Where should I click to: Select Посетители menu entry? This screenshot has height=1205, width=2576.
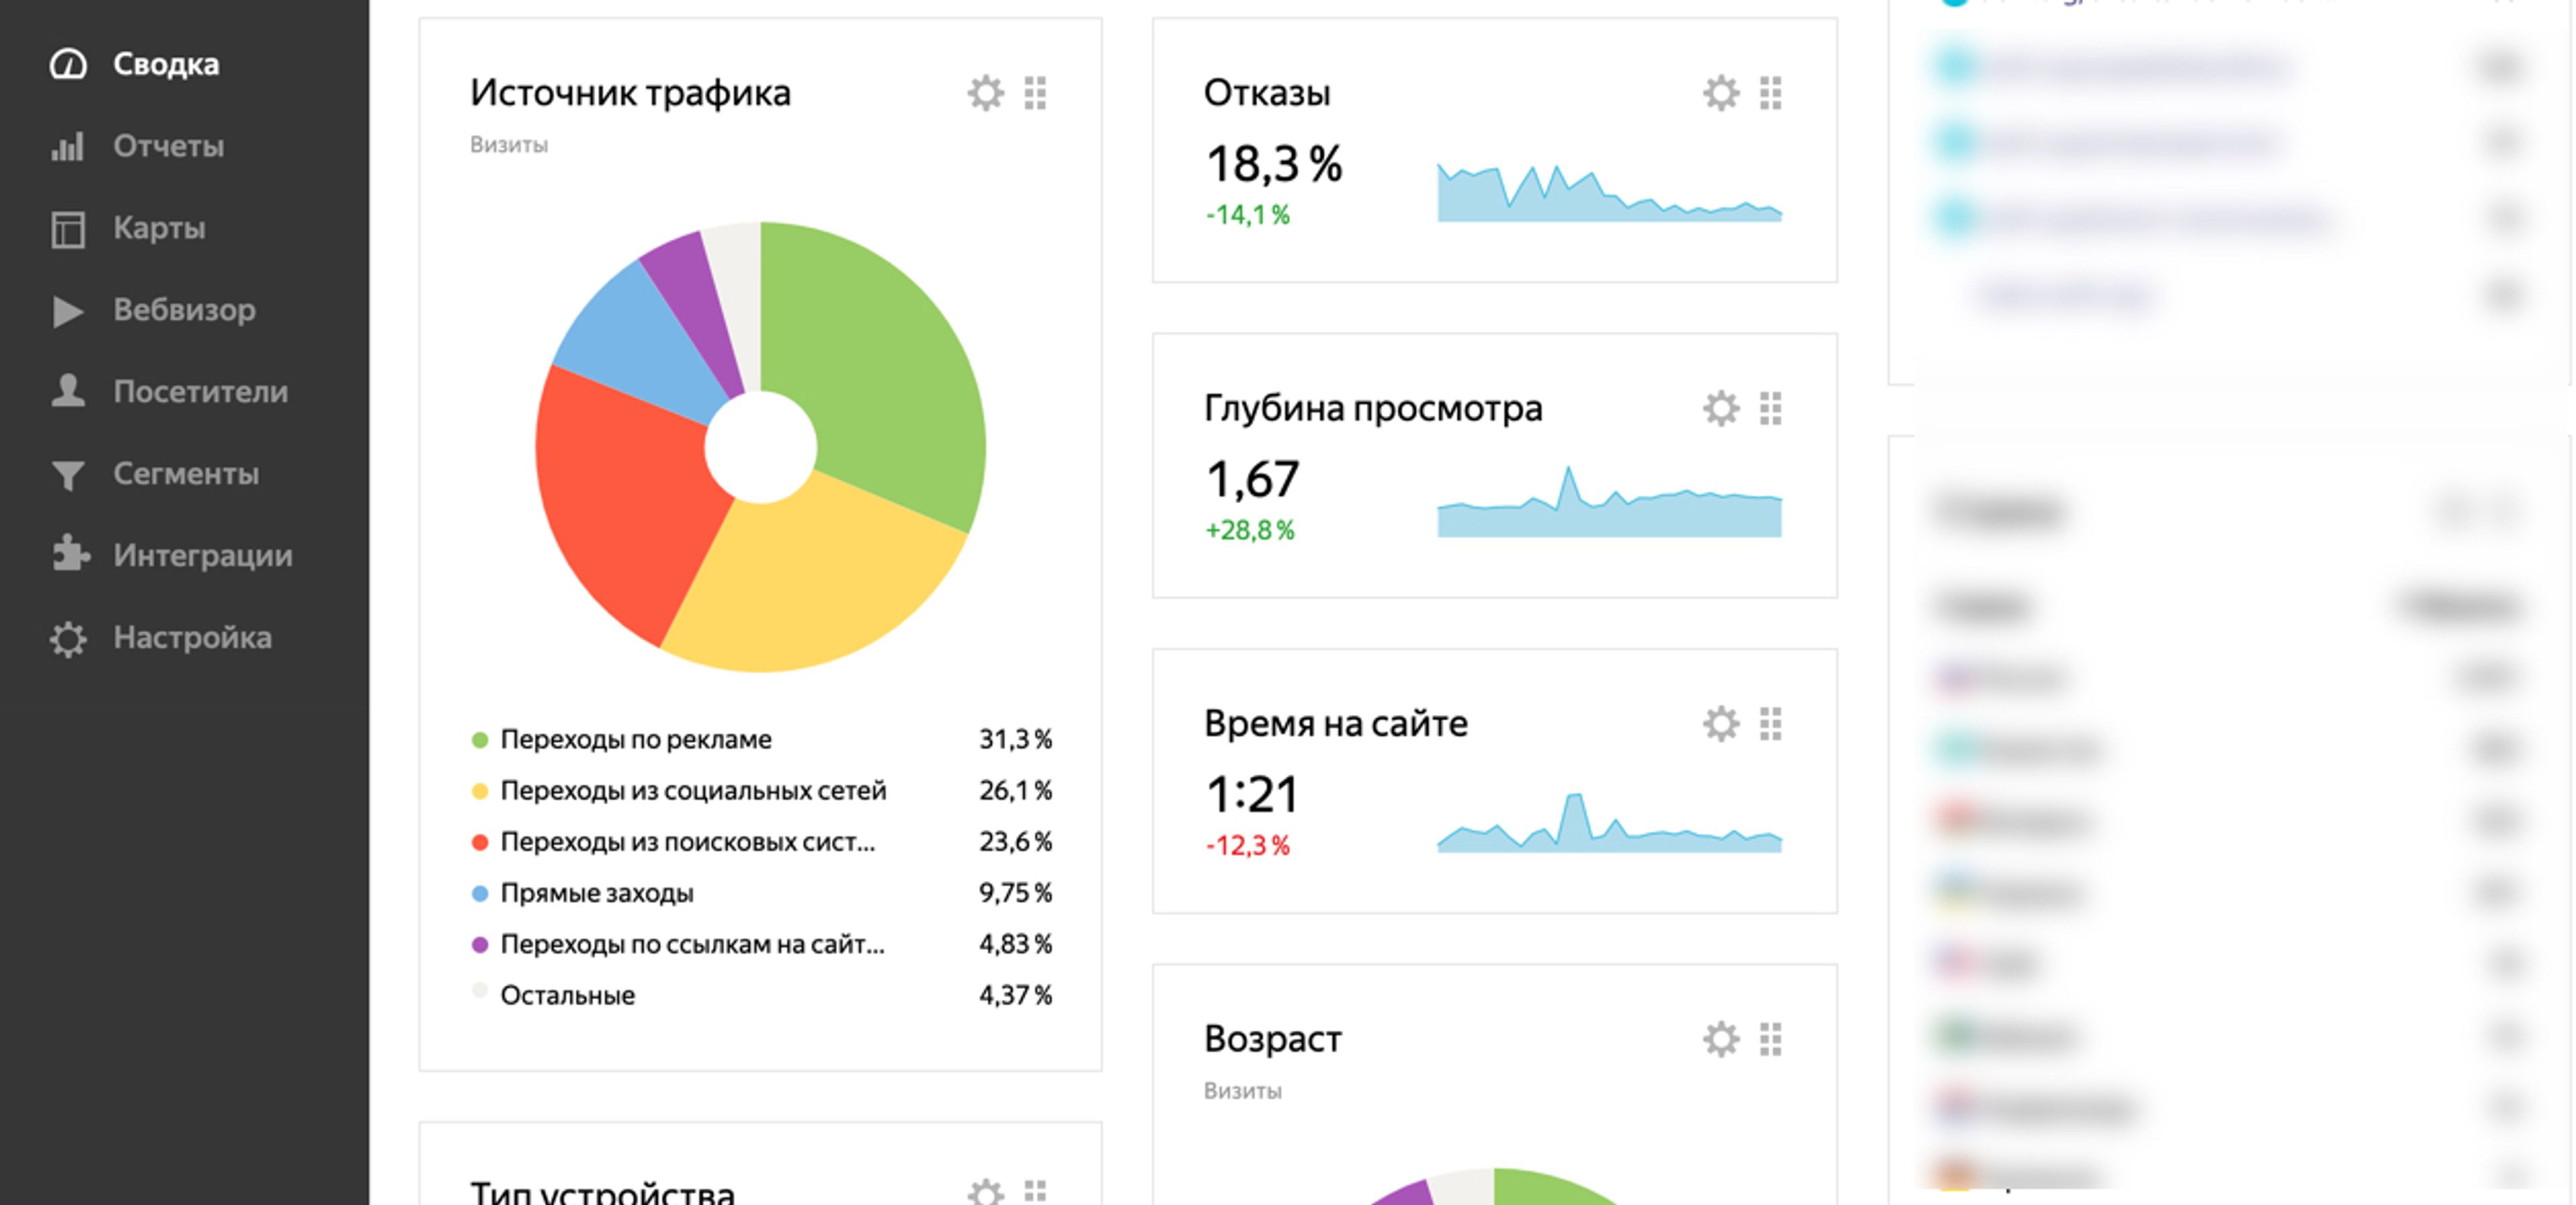[x=200, y=392]
